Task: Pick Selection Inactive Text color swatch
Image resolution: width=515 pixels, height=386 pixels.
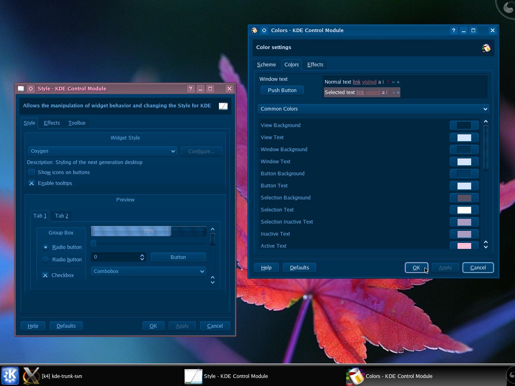Action: (x=464, y=222)
